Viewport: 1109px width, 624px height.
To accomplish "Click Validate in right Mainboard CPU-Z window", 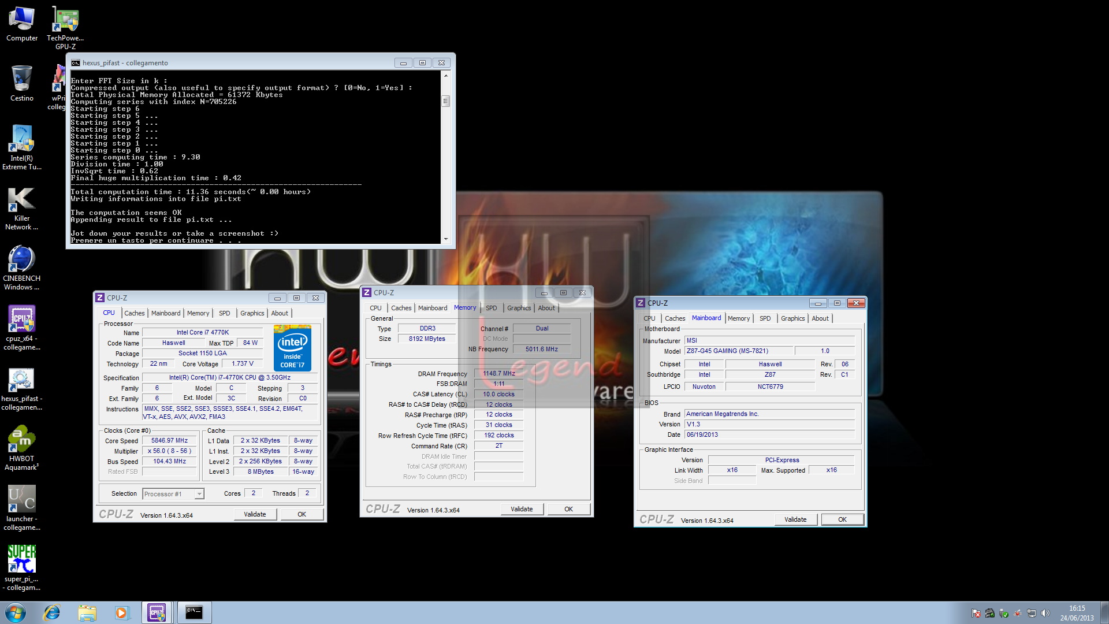I will 796,519.
